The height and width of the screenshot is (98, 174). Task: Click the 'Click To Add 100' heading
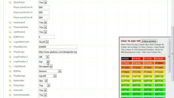pyautogui.click(x=130, y=41)
